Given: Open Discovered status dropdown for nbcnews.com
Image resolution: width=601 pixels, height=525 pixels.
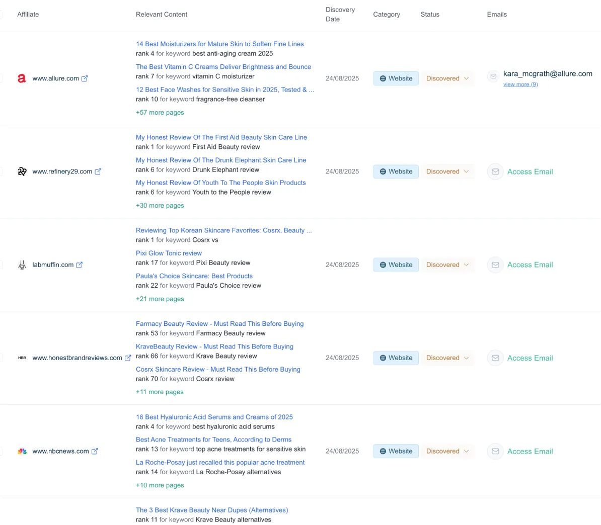Looking at the screenshot, I should 447,451.
